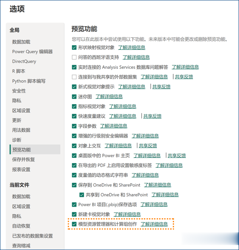Toggle 指标视觉对象 checkbox
The height and width of the screenshot is (250, 239).
[74, 106]
